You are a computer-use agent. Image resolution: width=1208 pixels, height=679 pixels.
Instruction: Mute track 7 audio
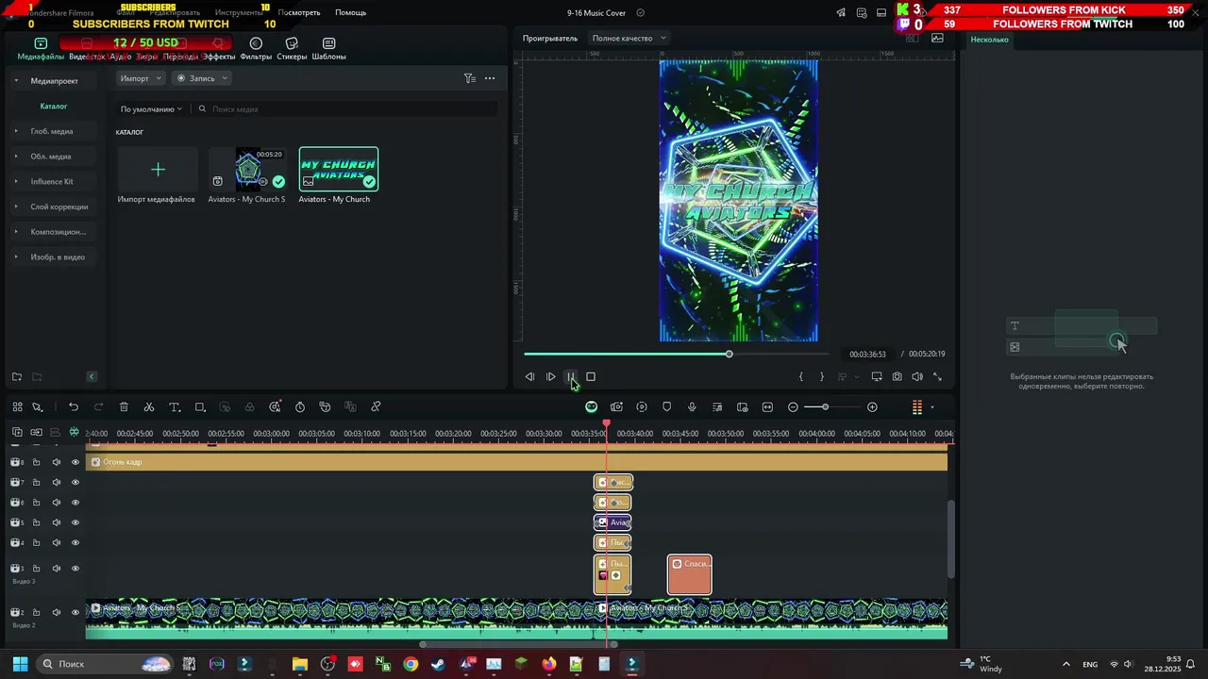click(x=56, y=483)
